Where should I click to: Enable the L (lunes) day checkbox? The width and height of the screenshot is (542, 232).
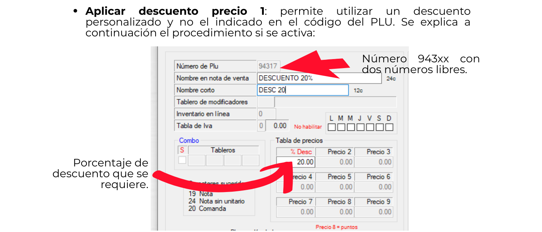click(x=331, y=127)
